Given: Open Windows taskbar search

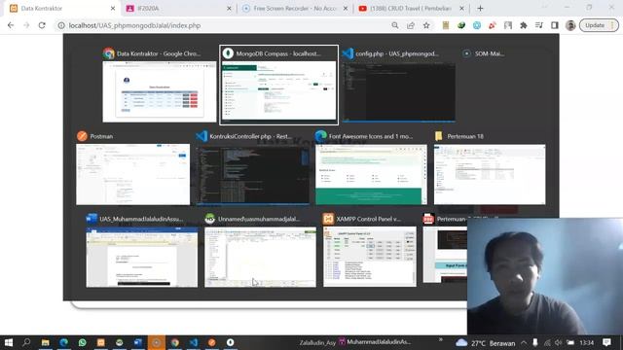Looking at the screenshot, I should (x=26, y=342).
